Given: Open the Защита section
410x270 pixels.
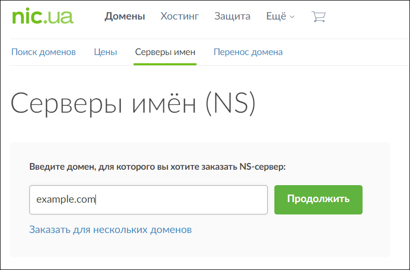Looking at the screenshot, I should [x=232, y=16].
